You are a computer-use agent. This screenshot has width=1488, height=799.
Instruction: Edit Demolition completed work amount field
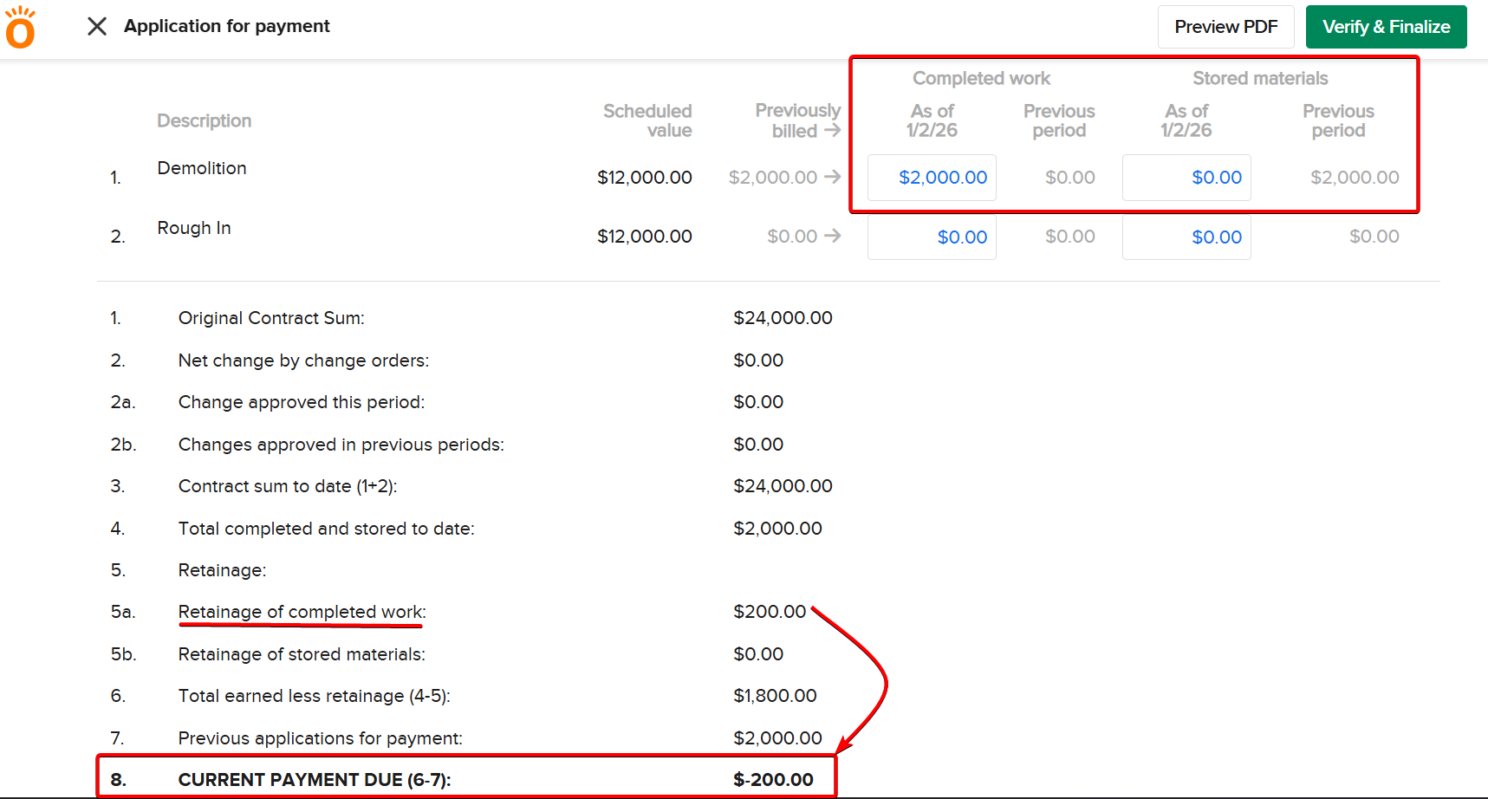(x=932, y=178)
